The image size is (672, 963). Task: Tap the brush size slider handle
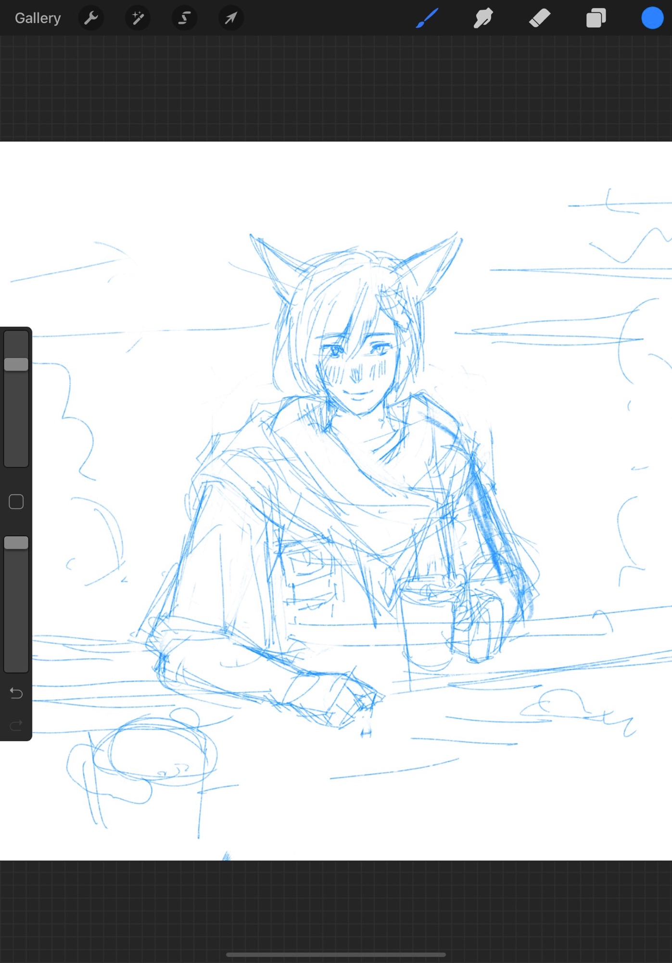(16, 364)
